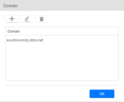
Task: Open the add-domain form via plus
Action: click(12, 19)
